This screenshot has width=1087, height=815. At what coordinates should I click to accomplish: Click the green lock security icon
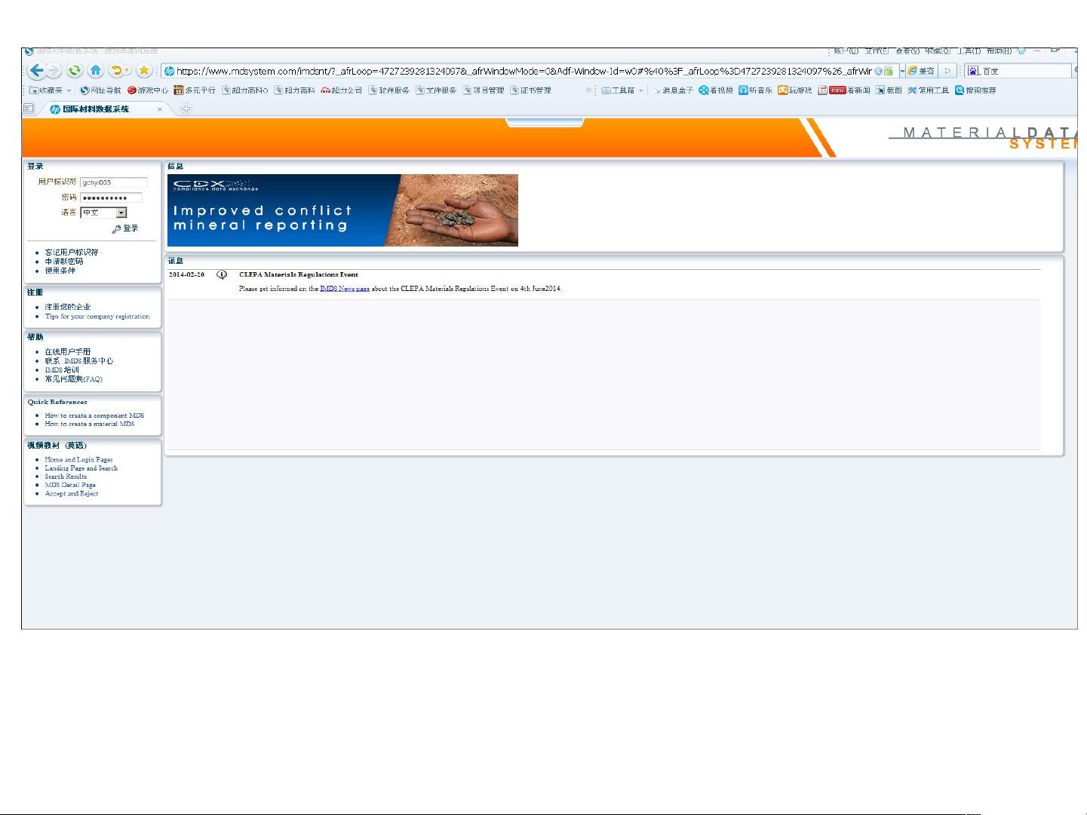click(889, 71)
